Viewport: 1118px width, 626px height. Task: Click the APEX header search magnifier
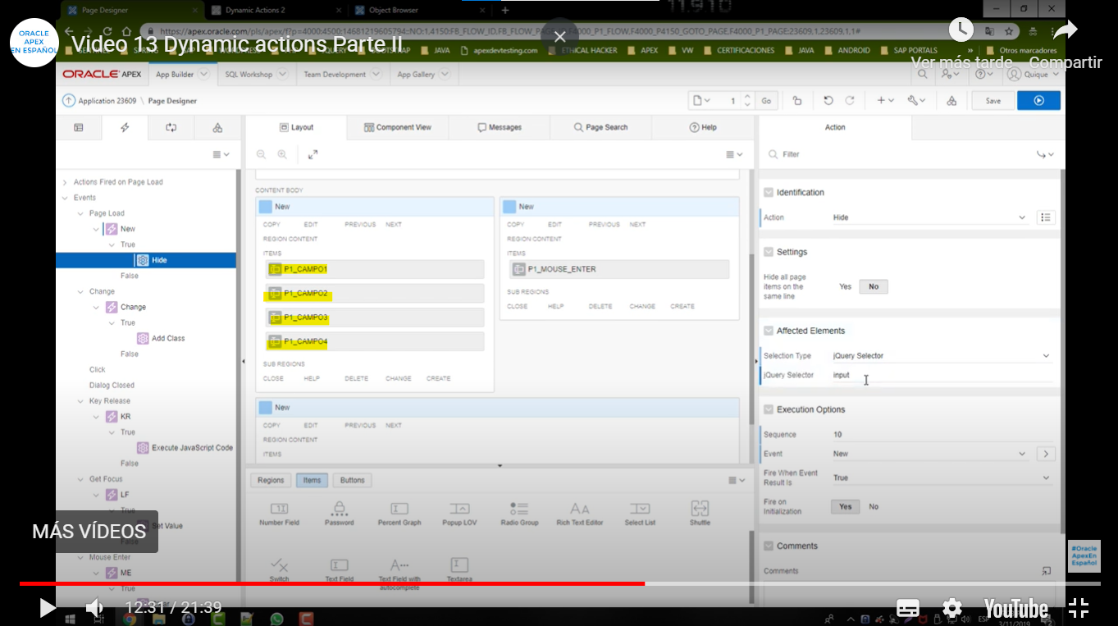pyautogui.click(x=923, y=74)
